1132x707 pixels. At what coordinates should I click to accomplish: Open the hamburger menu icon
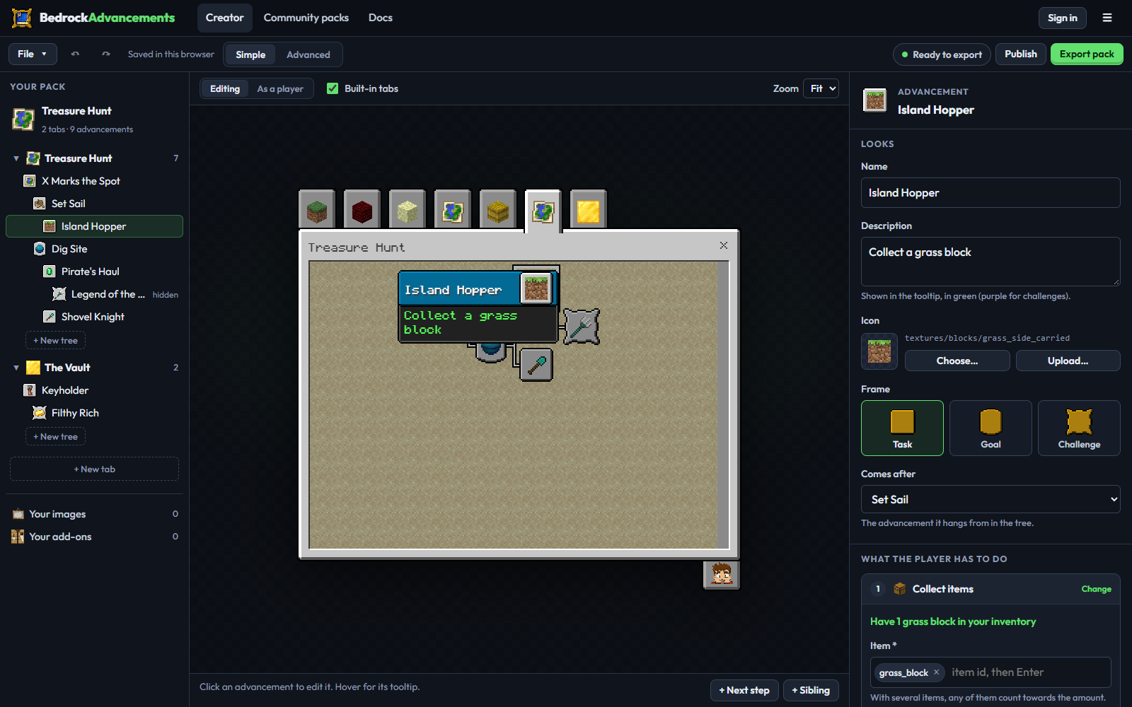click(x=1107, y=18)
